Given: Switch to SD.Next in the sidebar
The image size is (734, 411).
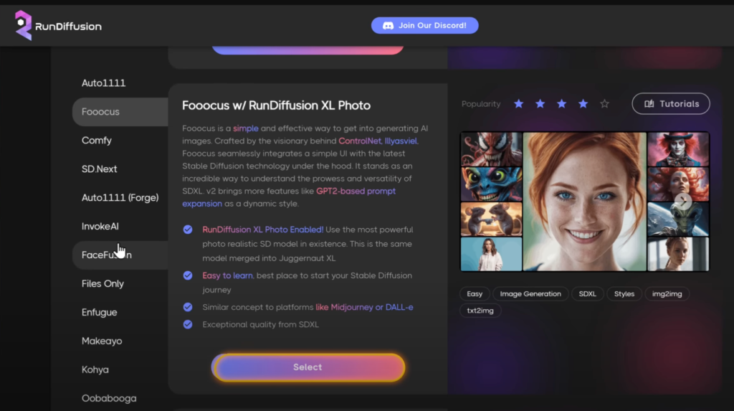Looking at the screenshot, I should point(120,169).
